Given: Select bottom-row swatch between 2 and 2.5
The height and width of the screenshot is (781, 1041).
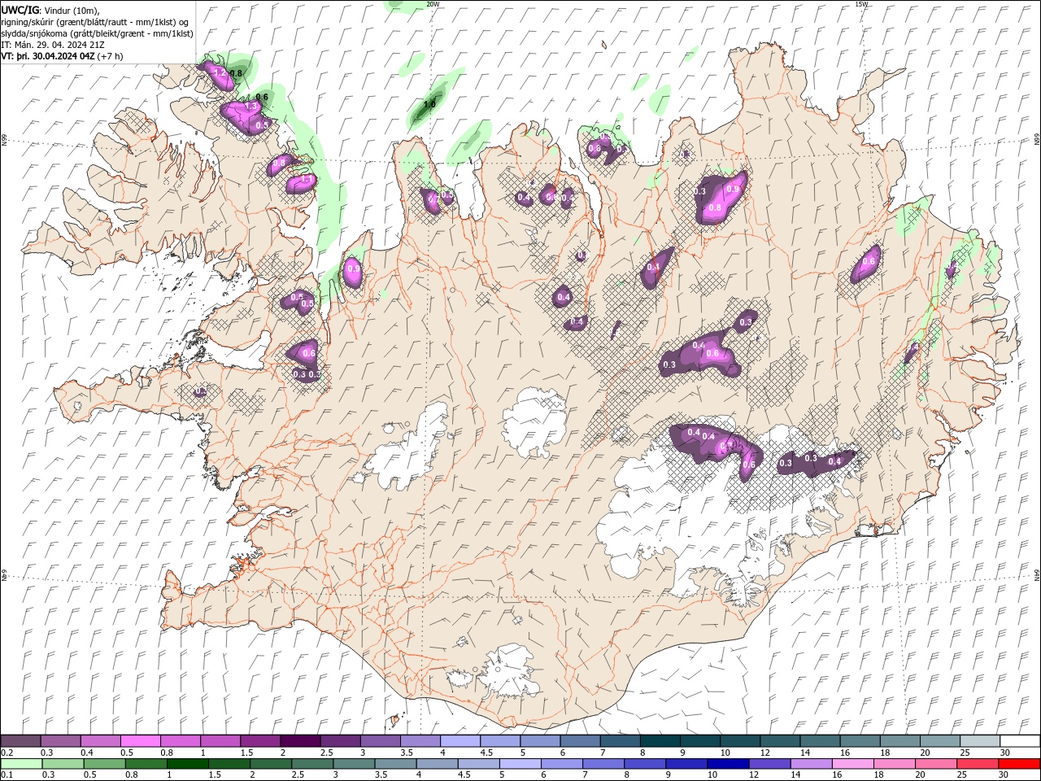Looking at the screenshot, I should [270, 764].
